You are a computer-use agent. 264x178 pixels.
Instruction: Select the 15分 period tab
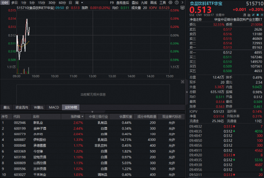coord(42,2)
